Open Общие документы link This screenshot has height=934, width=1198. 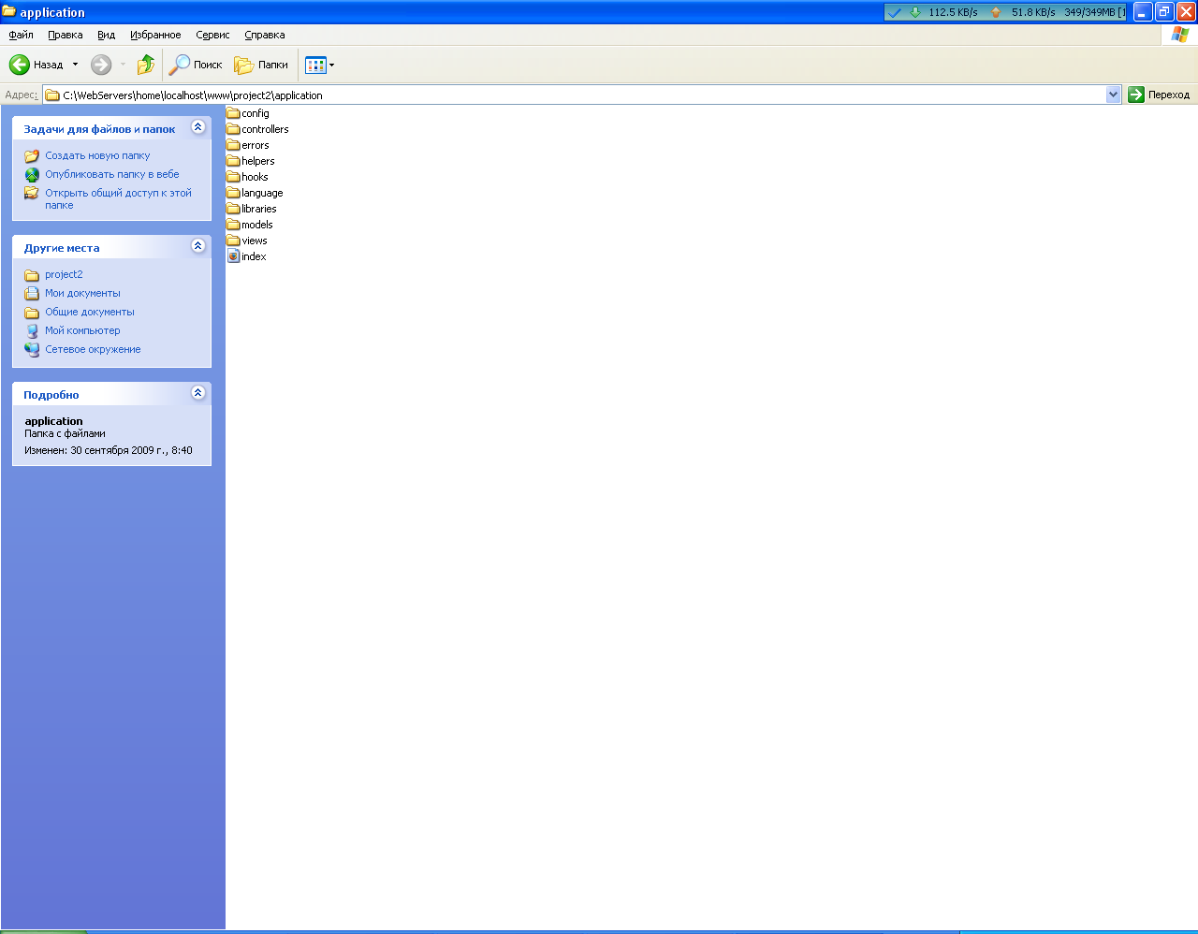coord(90,312)
